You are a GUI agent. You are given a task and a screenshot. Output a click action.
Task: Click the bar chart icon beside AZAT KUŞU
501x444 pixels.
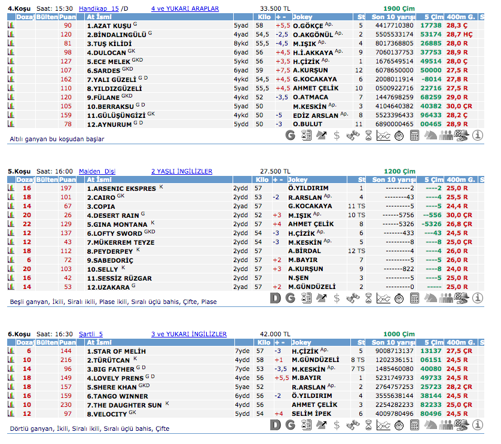(11, 26)
